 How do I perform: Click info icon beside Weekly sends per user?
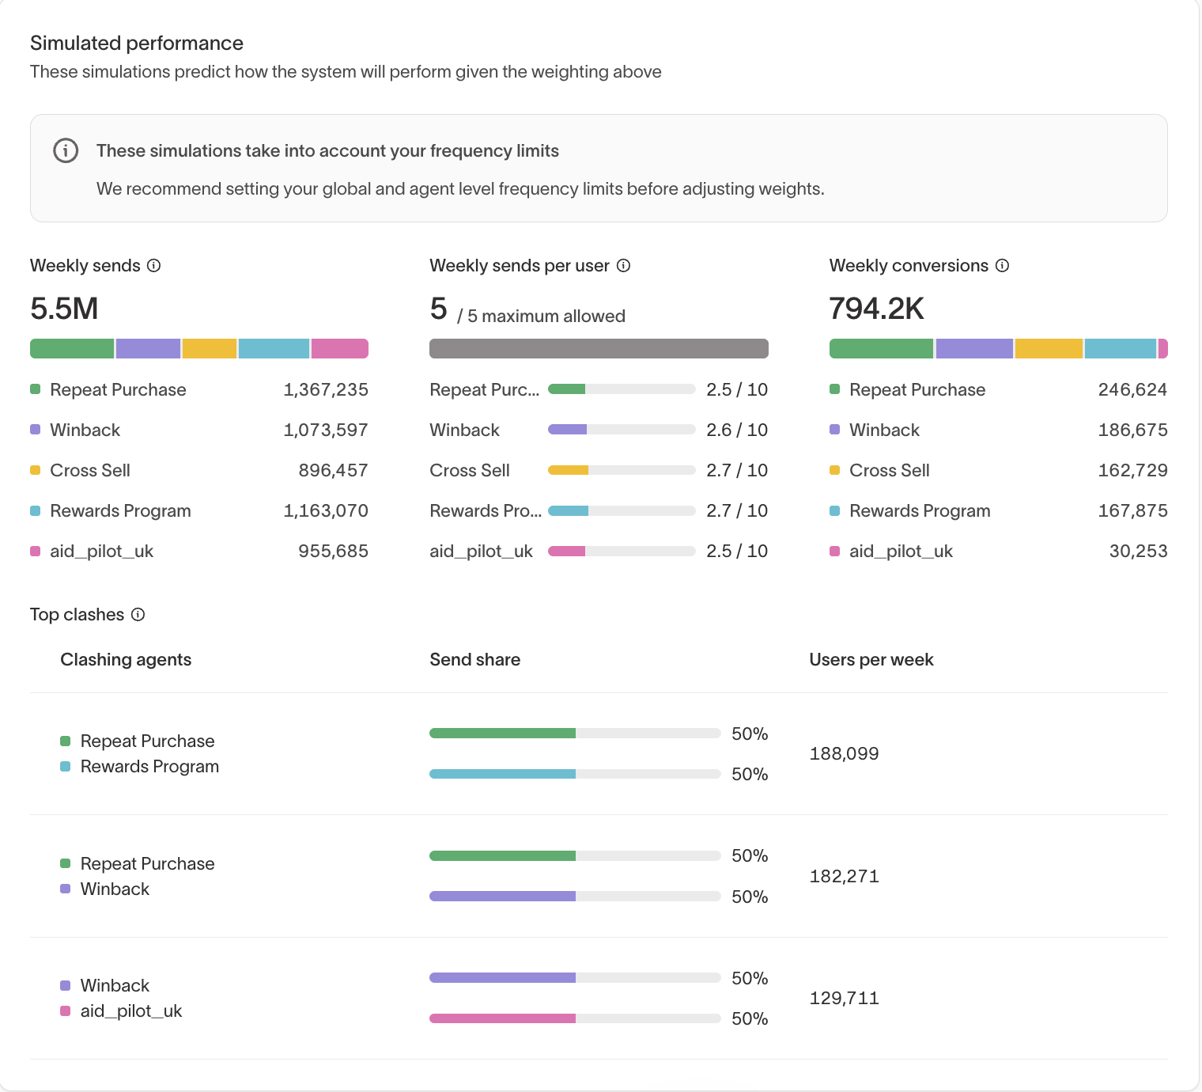[x=623, y=266]
